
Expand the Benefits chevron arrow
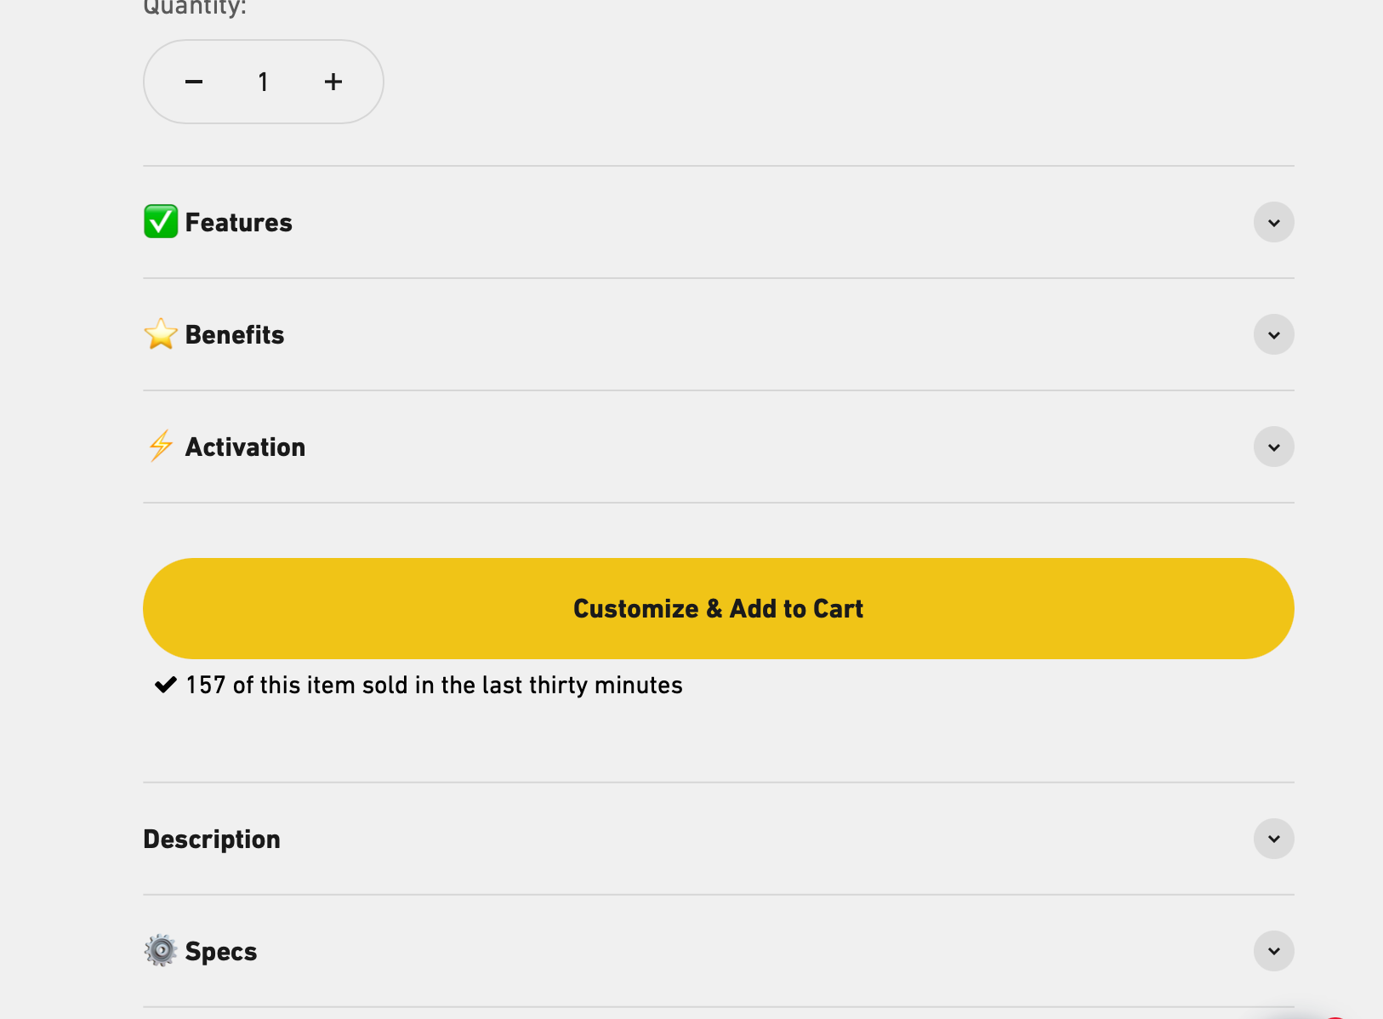coord(1273,335)
